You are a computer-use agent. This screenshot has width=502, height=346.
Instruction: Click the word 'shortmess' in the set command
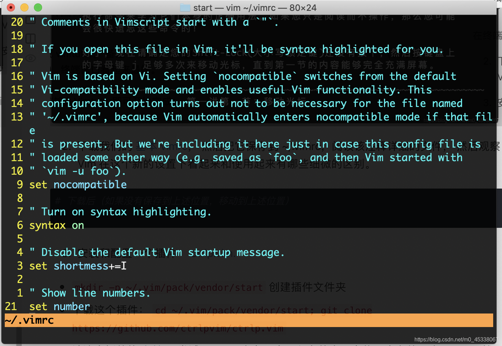pos(81,266)
